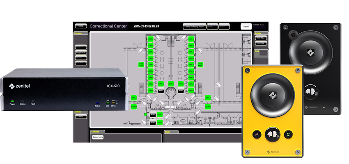Select the Group Left green icon
Screen dimensions: 349x164
[x=140, y=64]
